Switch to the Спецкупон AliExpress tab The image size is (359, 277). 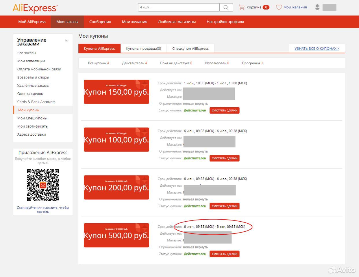tap(190, 48)
